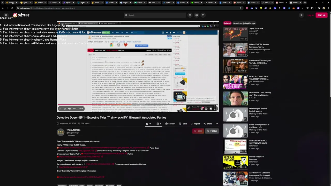Open the Sentencing Tool thumbnail

click(x=235, y=146)
